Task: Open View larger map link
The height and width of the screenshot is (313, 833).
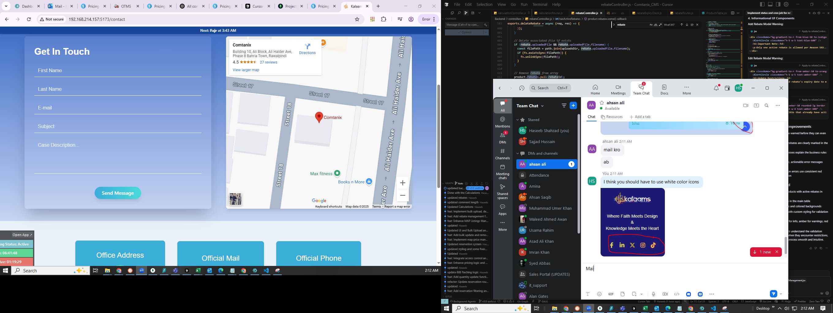Action: [246, 70]
